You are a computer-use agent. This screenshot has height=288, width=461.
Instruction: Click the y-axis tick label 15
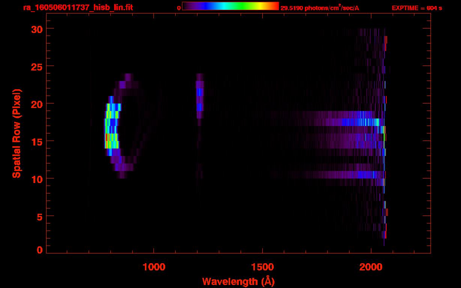coord(36,141)
